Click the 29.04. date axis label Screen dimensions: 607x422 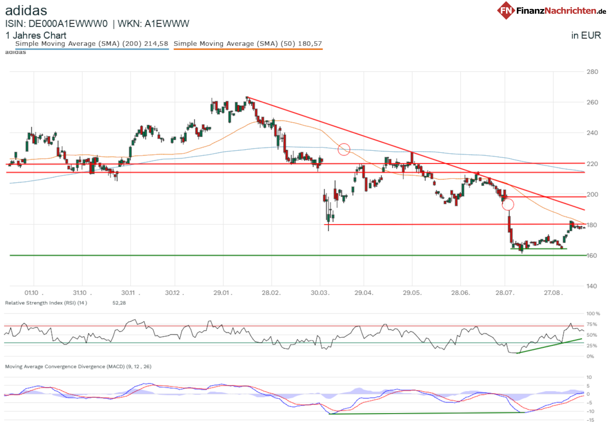pos(364,294)
